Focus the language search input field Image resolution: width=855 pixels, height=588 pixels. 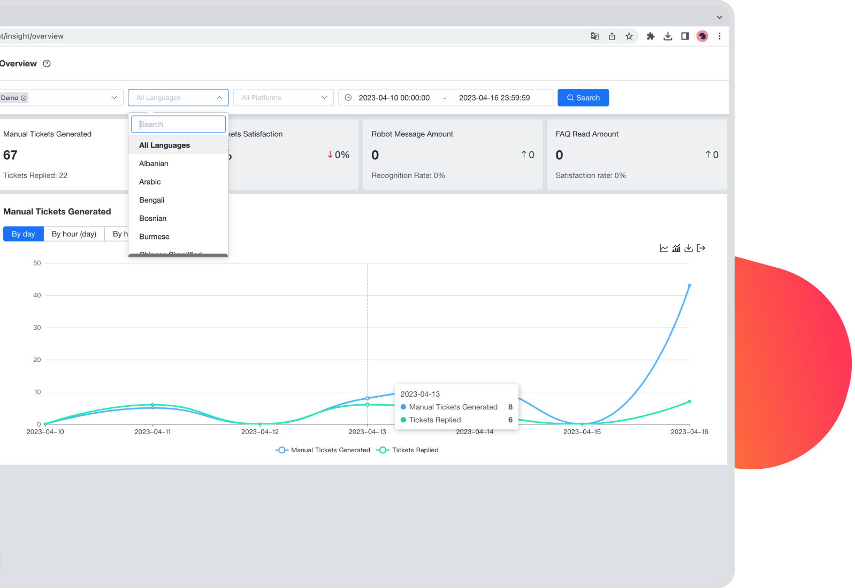click(179, 125)
